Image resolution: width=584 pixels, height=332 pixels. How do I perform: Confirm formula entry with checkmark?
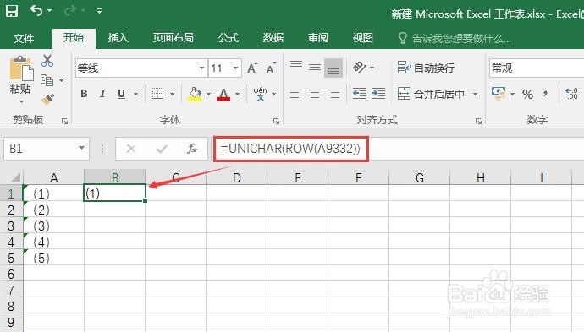point(162,149)
